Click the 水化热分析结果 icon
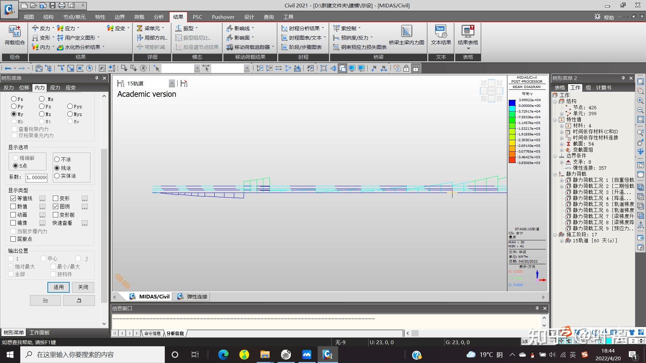 [x=60, y=47]
